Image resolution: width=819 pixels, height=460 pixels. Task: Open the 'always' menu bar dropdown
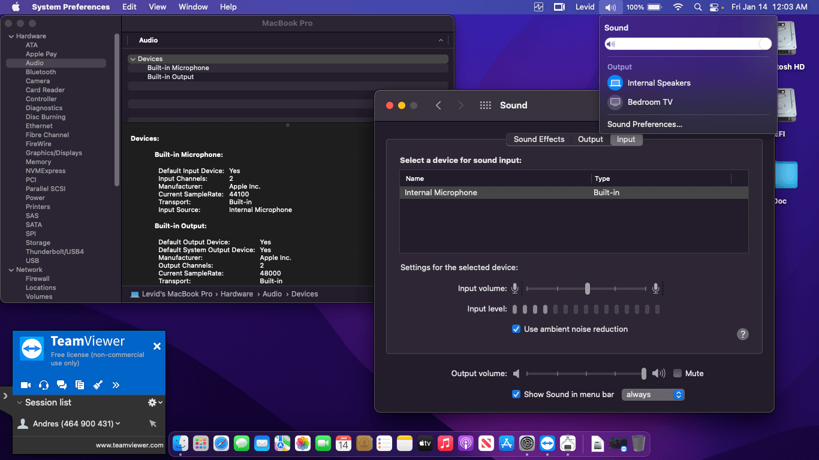click(x=653, y=395)
